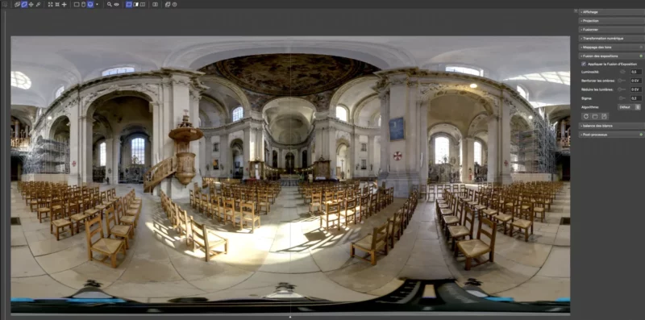Click the church panorama preview image
Viewport: 645px width, 320px height.
click(x=290, y=175)
